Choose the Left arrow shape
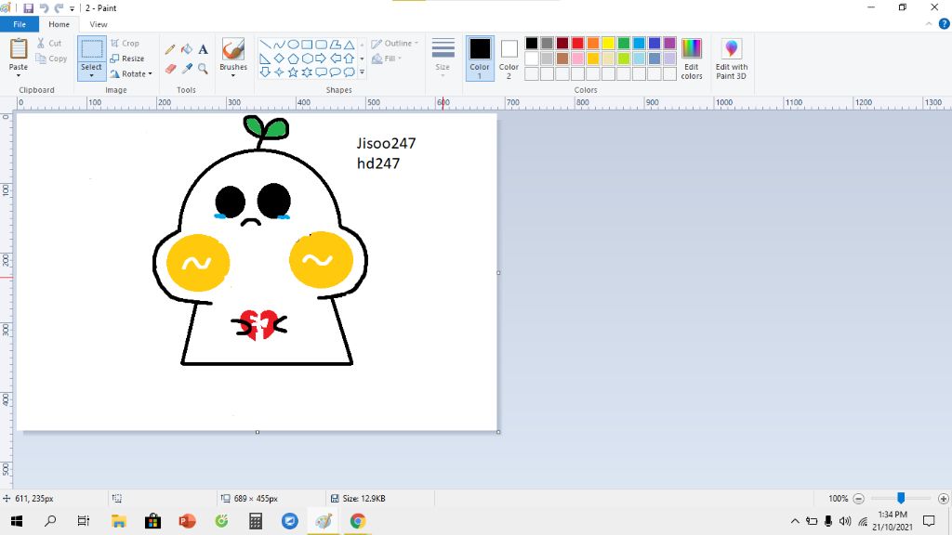 [335, 59]
